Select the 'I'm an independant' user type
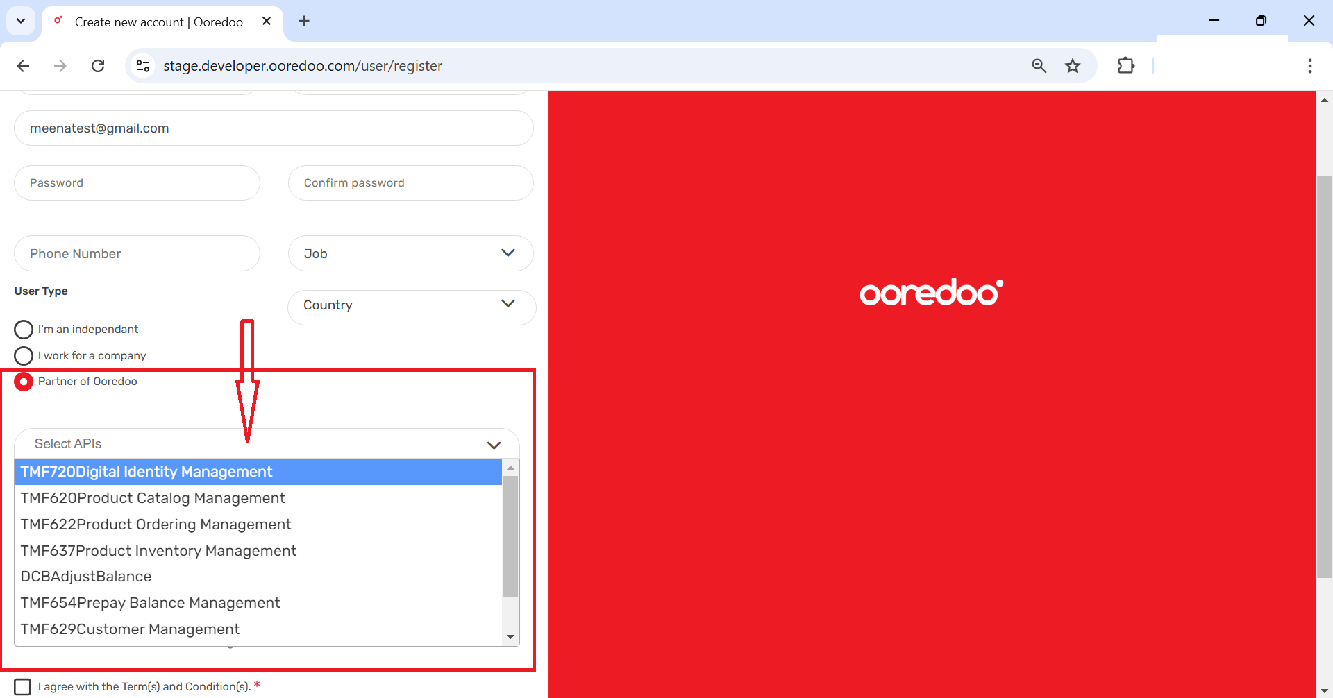Image resolution: width=1333 pixels, height=698 pixels. (x=23, y=329)
